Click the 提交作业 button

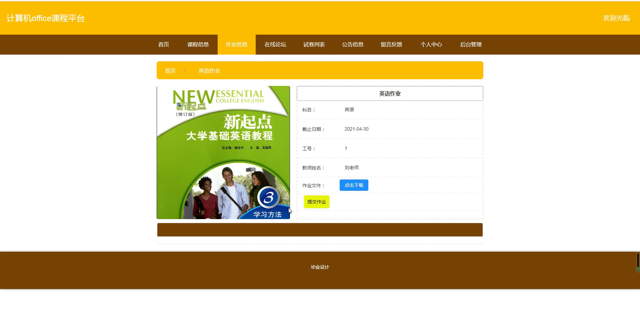317,202
